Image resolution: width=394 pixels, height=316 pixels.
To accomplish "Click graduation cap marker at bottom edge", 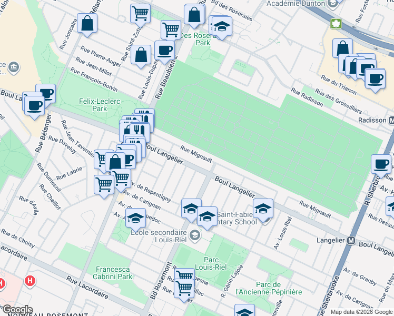I will pos(244,311).
